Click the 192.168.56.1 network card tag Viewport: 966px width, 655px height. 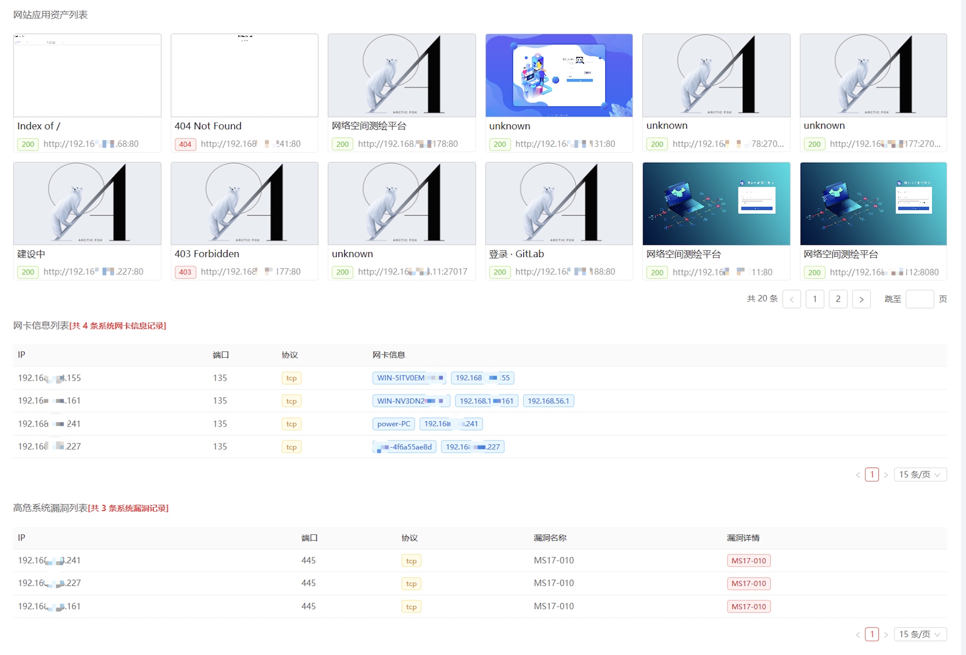pos(548,401)
